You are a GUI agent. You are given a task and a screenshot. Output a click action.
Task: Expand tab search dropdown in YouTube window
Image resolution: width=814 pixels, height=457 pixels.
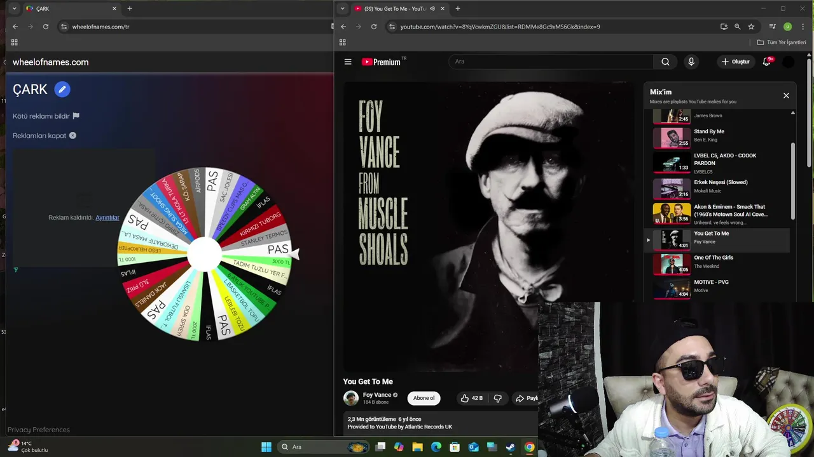(x=343, y=8)
